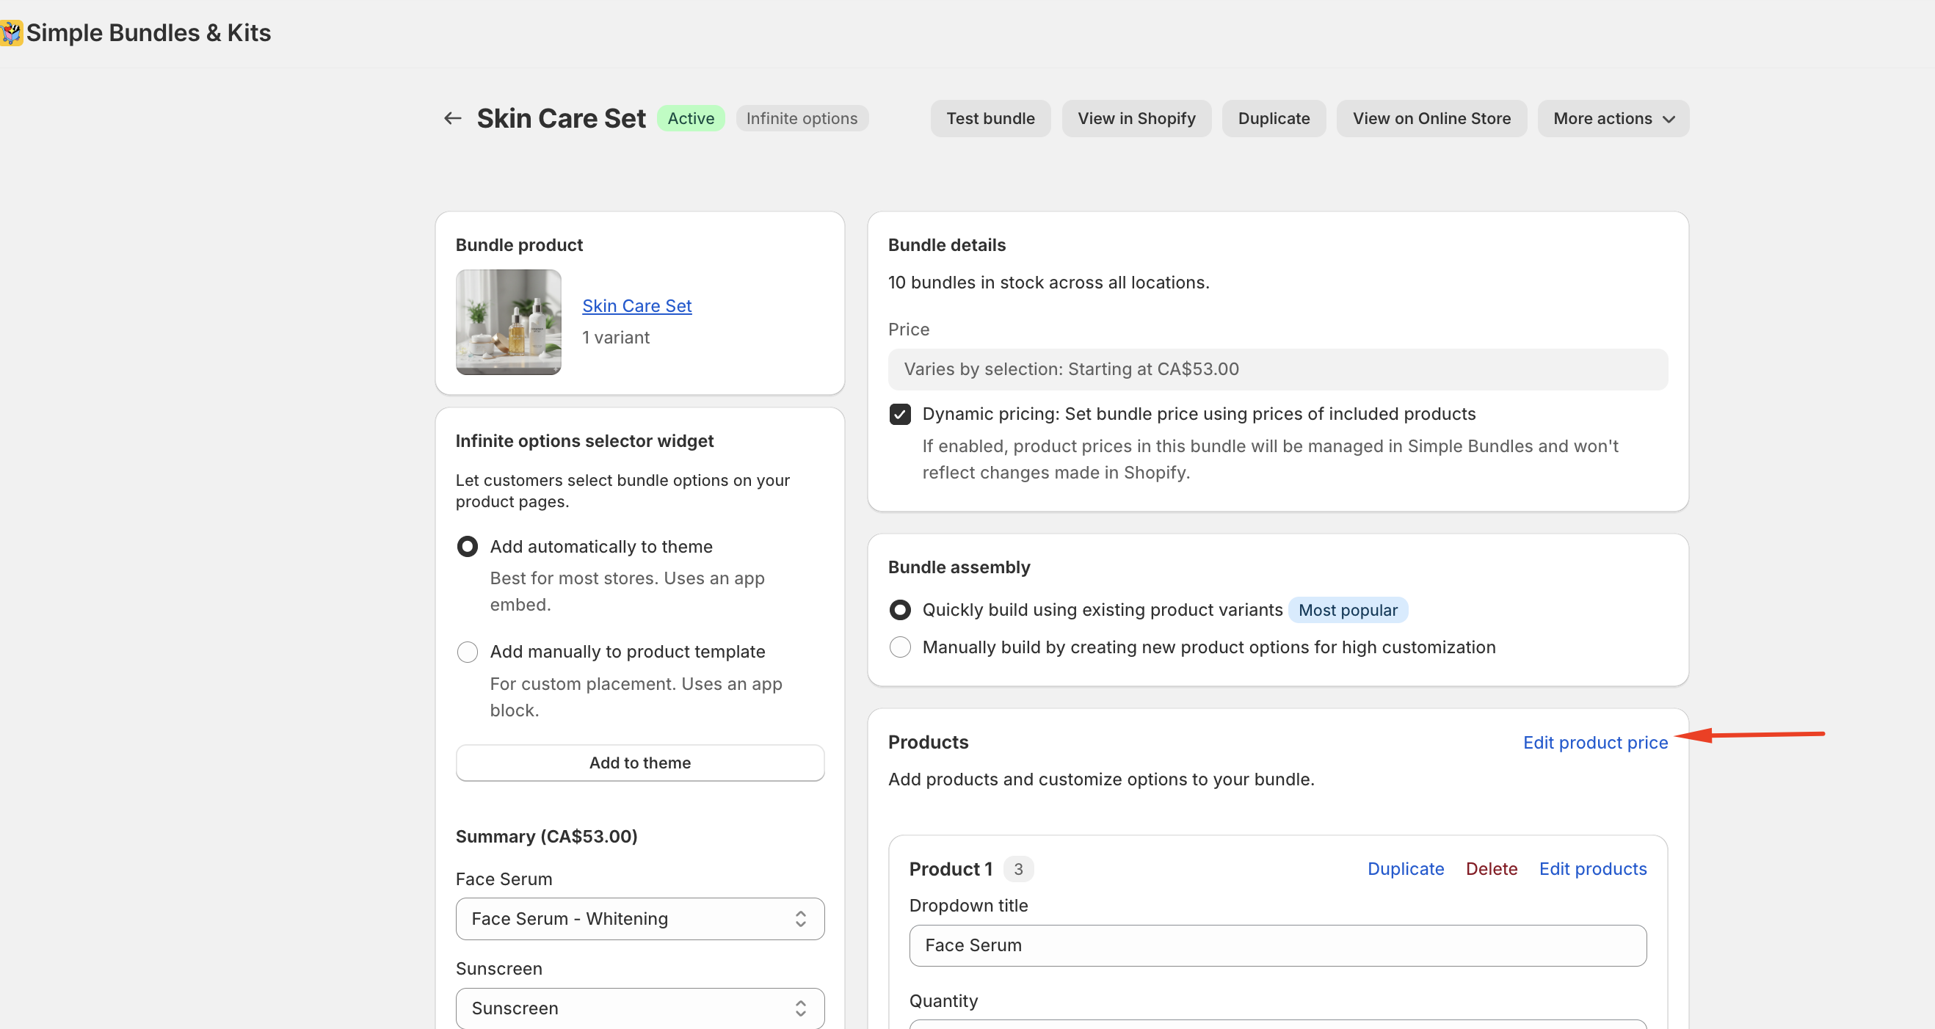Select Quickly build using existing product variants
Screen dimensions: 1935x1029
point(899,610)
